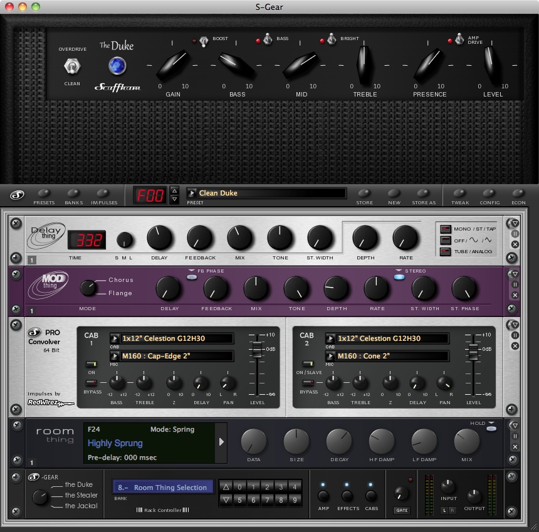Screen dimensions: 539x532
Task: Remove the Delay Thing module with its X icon
Action: coord(515,244)
